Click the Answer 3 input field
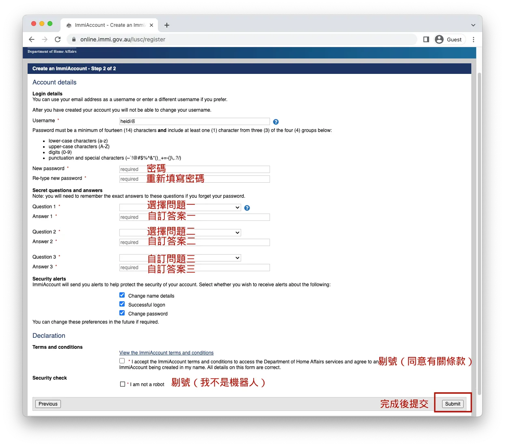Screen dimensions: 505x447 point(194,268)
